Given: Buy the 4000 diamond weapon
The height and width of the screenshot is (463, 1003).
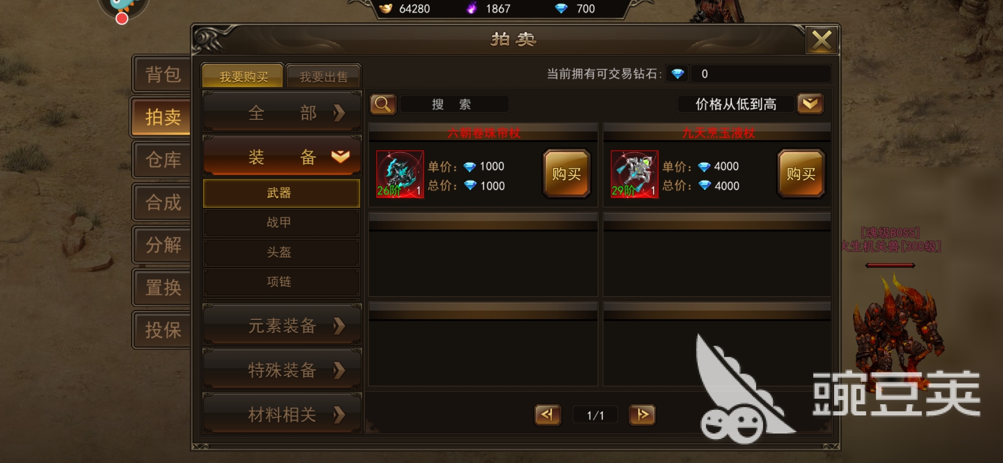Looking at the screenshot, I should 801,174.
